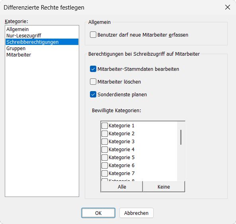Enable 'Mitarbeiter löschen' checkbox
The image size is (236, 224).
tap(93, 82)
